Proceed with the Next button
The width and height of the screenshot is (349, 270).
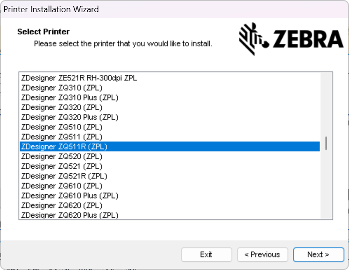coord(318,255)
